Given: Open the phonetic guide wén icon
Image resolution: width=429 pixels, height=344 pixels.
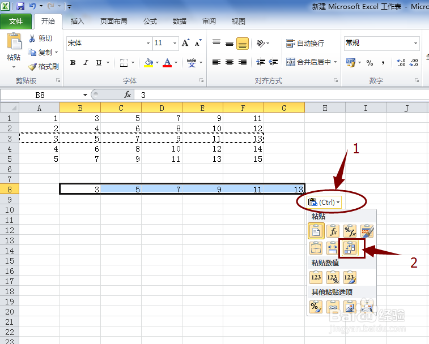Looking at the screenshot, I should [x=192, y=63].
